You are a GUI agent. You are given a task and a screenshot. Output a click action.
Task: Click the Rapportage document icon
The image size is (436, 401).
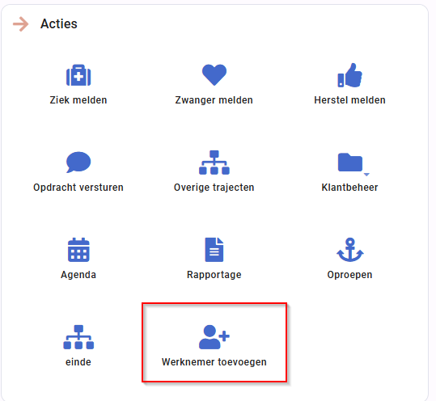pos(214,250)
